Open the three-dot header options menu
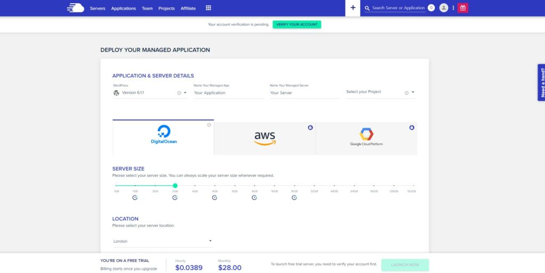545x273 pixels. (453, 7)
